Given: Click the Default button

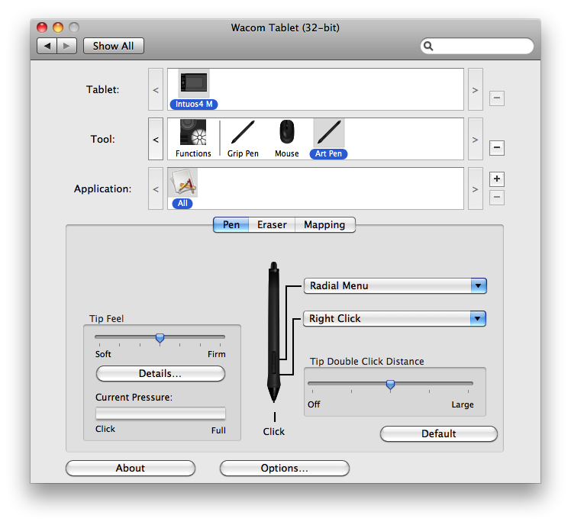Looking at the screenshot, I should tap(438, 433).
